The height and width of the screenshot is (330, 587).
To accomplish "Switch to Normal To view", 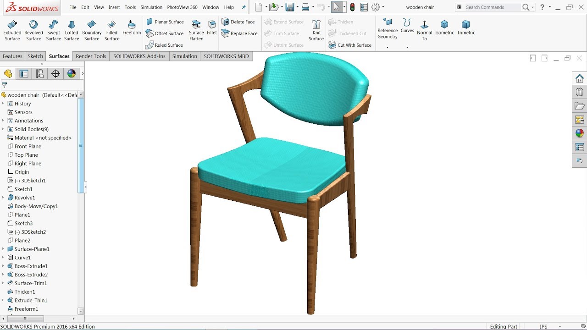I will (425, 30).
